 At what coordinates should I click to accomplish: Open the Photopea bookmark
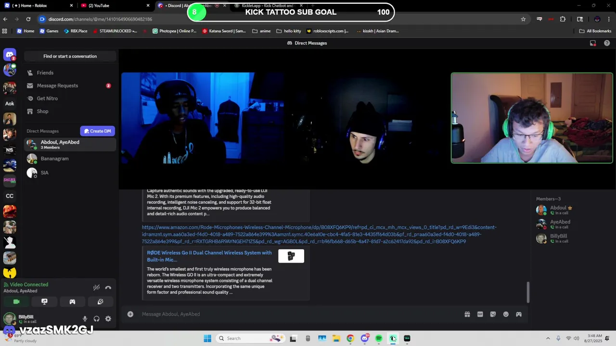tap(174, 31)
